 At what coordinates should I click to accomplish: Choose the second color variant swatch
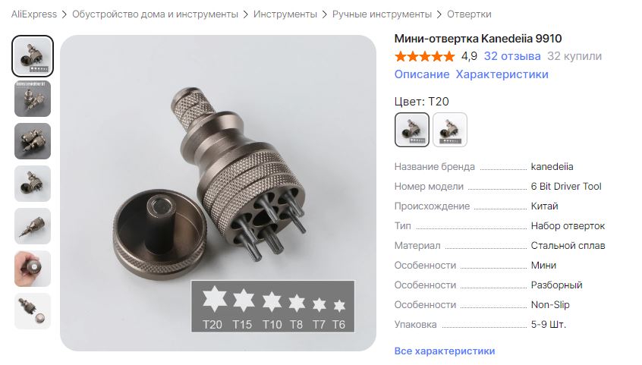pos(449,130)
